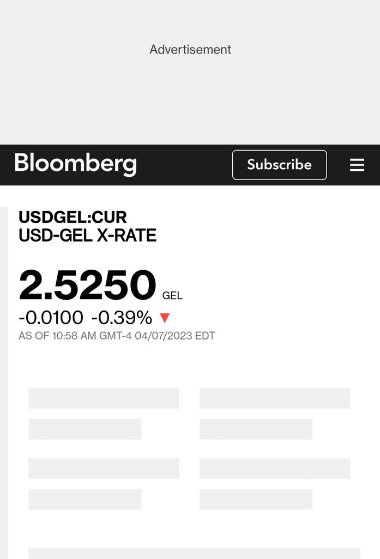Click the red down-triangle change indicator
The width and height of the screenshot is (380, 559).
click(x=165, y=318)
